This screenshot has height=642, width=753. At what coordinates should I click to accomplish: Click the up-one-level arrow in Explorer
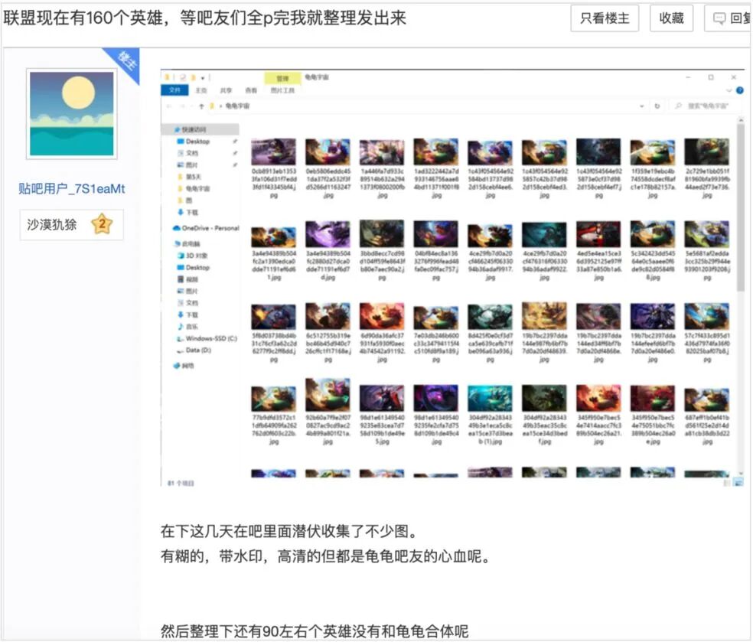[x=201, y=106]
